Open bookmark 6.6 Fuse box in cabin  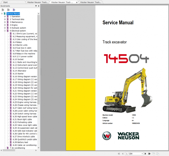[x=22, y=48]
